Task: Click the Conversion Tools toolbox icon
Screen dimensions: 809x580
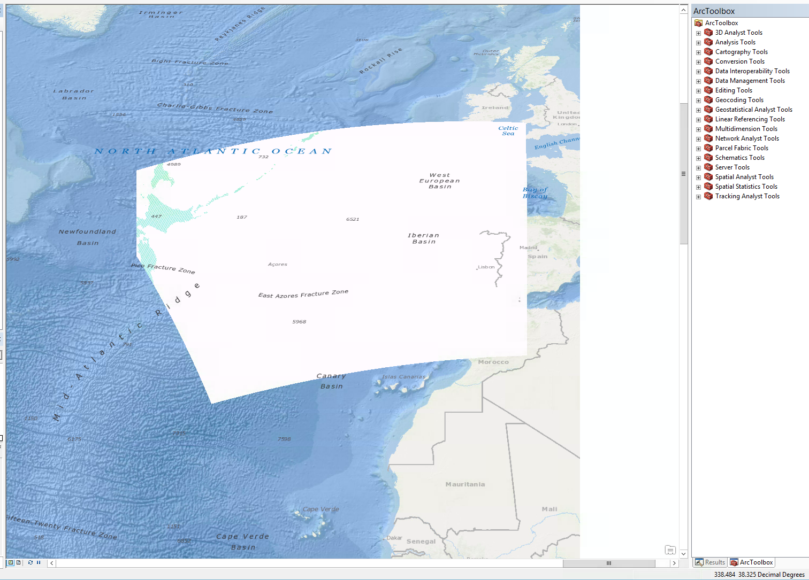Action: [x=708, y=61]
